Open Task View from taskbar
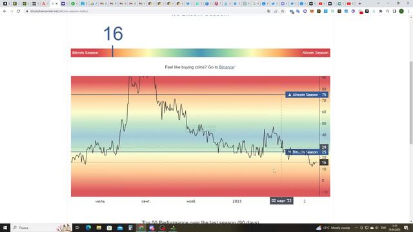413x232 pixels. tap(77, 227)
